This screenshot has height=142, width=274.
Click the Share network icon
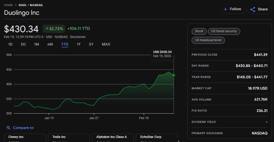point(253,9)
